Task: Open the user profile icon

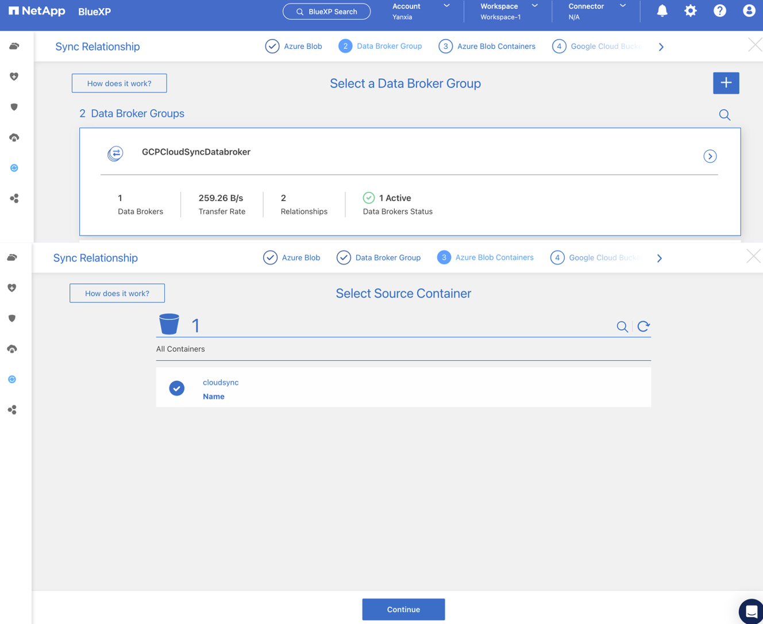Action: (749, 11)
